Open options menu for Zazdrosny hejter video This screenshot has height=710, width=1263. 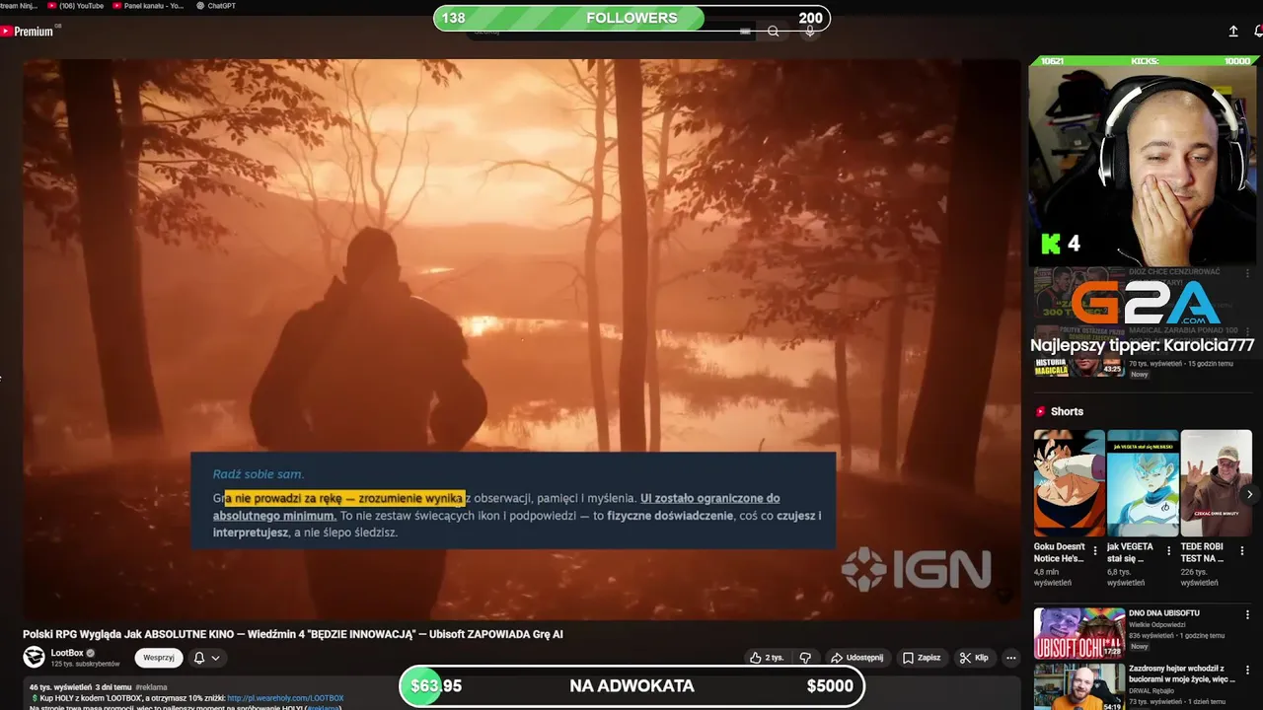click(x=1247, y=671)
